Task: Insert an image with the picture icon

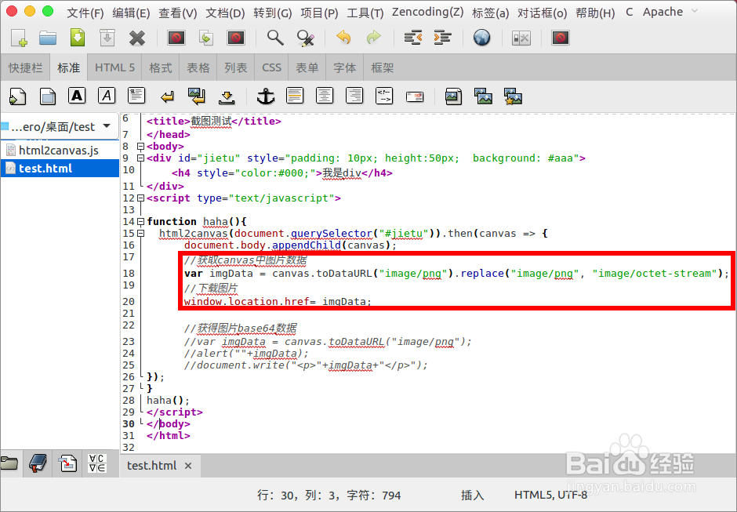Action: 453,95
